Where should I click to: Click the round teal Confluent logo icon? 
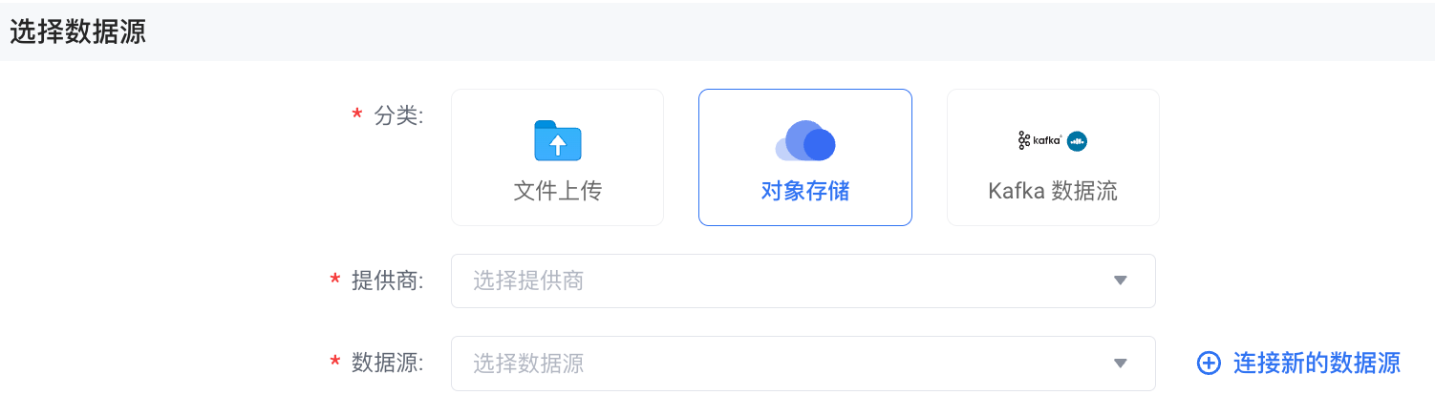click(x=1078, y=141)
